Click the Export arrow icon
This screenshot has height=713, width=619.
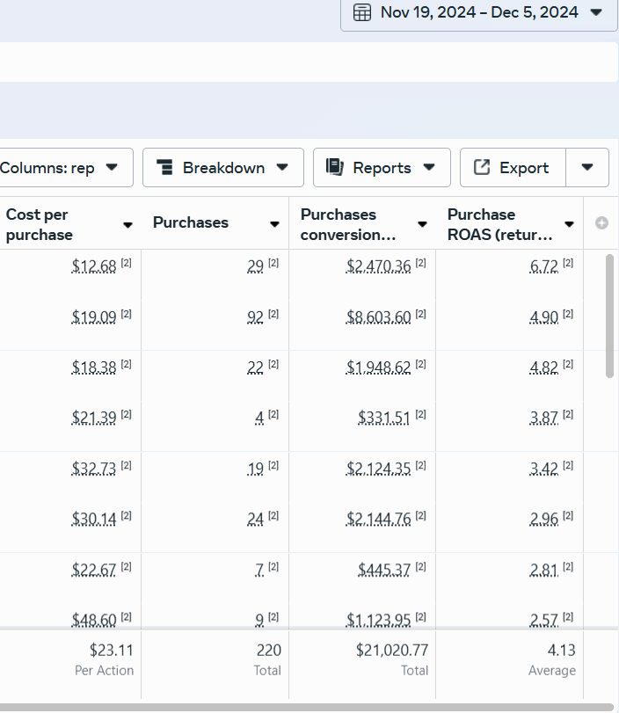click(482, 167)
